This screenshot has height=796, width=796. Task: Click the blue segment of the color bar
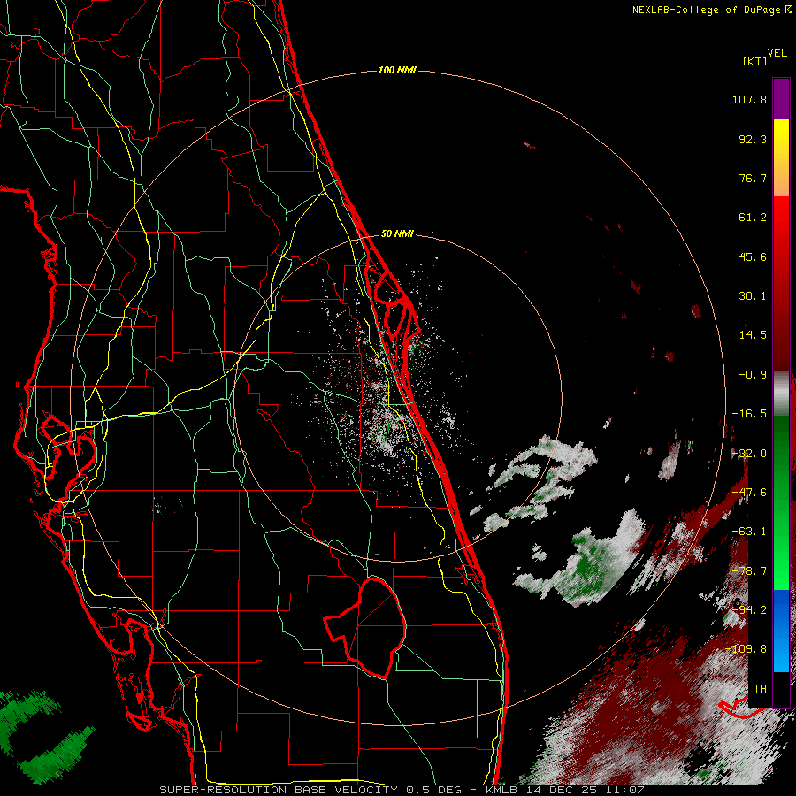click(x=781, y=631)
